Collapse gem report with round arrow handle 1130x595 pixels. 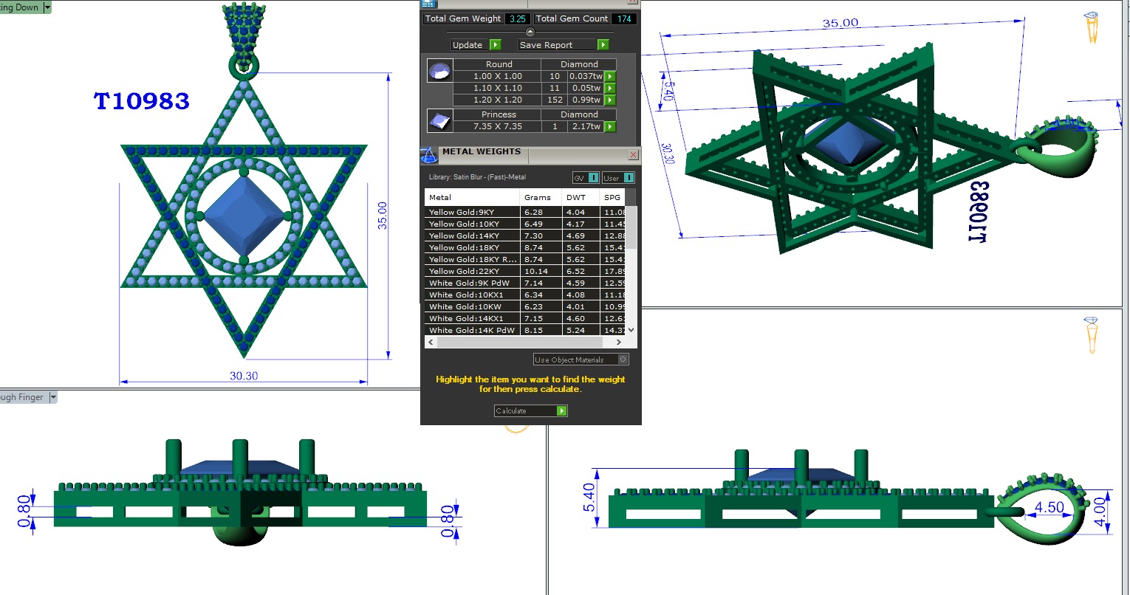(530, 32)
